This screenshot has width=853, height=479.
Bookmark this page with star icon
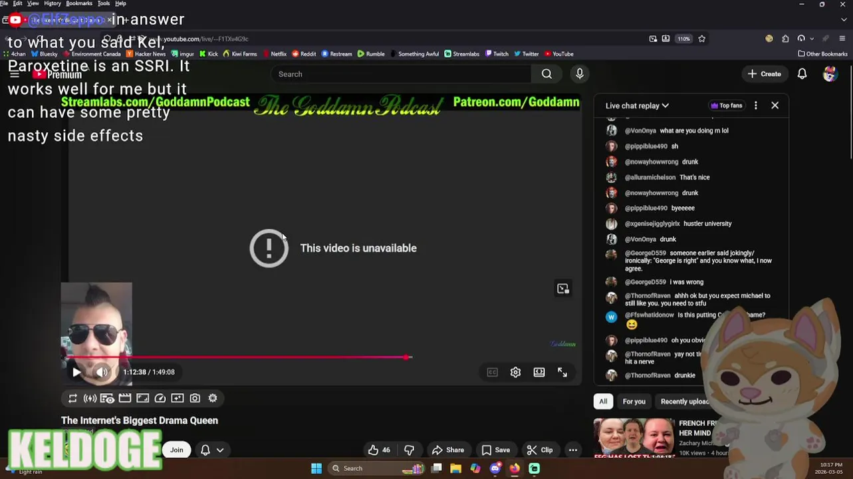pyautogui.click(x=701, y=39)
